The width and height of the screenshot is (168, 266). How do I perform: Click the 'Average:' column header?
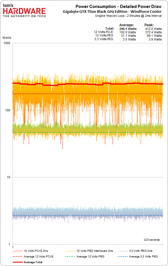click(126, 25)
